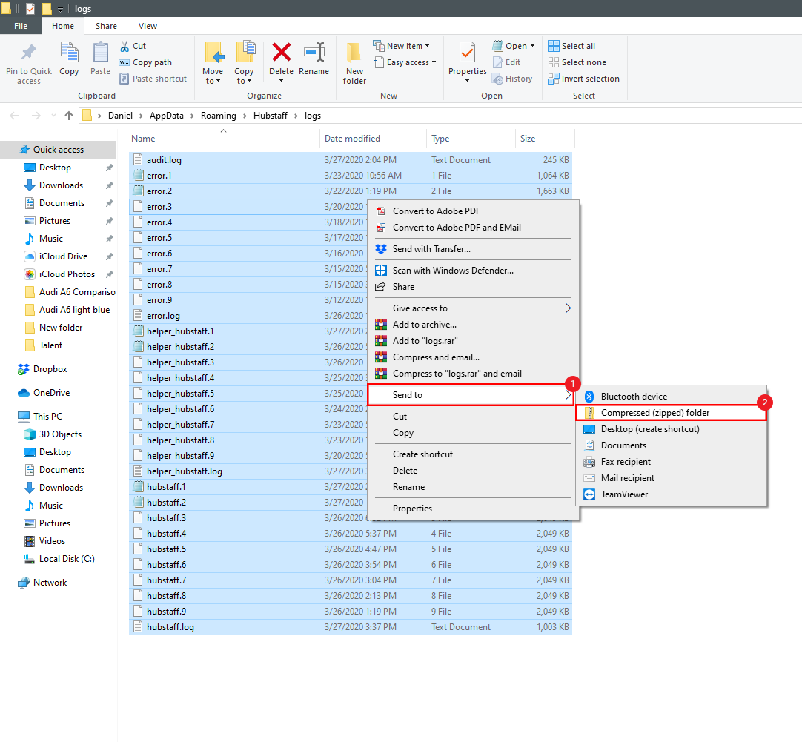The image size is (802, 742).
Task: Click the Adobe PDF icon beside Convert to Adobe PDF
Action: [381, 211]
